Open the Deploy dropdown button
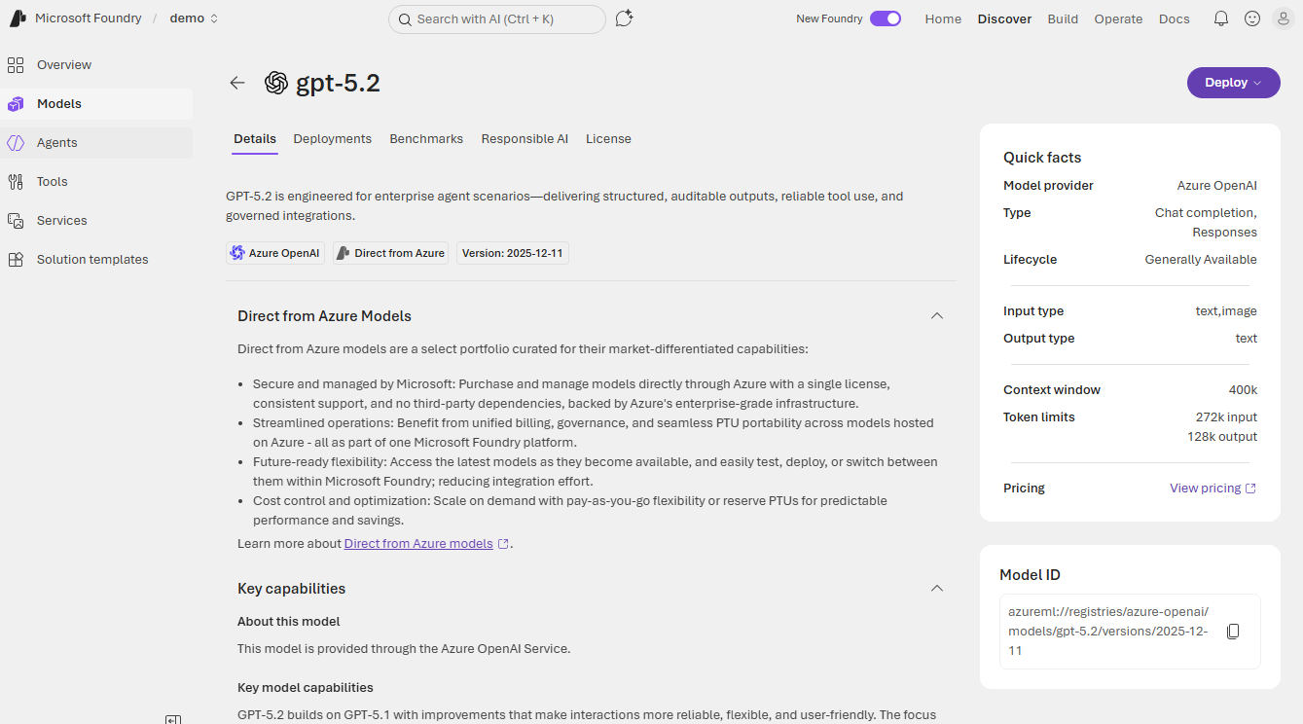Screen dimensions: 1303x724 [1234, 83]
